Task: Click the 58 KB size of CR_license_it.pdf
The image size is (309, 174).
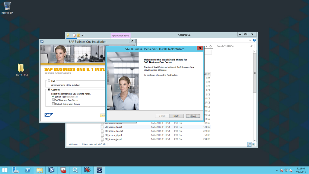Action: click(207, 135)
